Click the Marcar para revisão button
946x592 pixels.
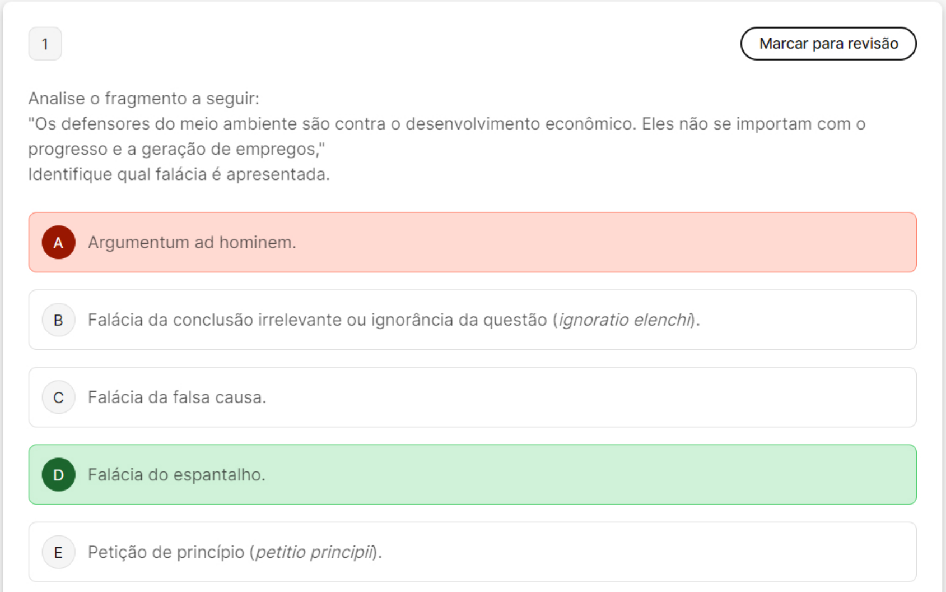[x=828, y=44]
